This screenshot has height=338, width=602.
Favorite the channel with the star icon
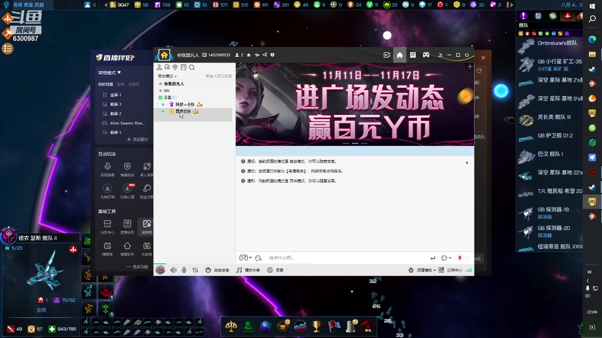[x=249, y=55]
